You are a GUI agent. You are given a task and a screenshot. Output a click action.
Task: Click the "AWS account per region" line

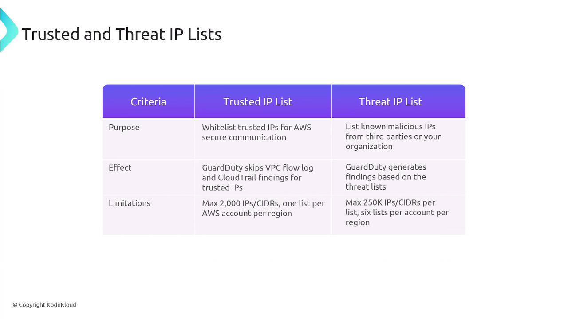click(x=247, y=213)
